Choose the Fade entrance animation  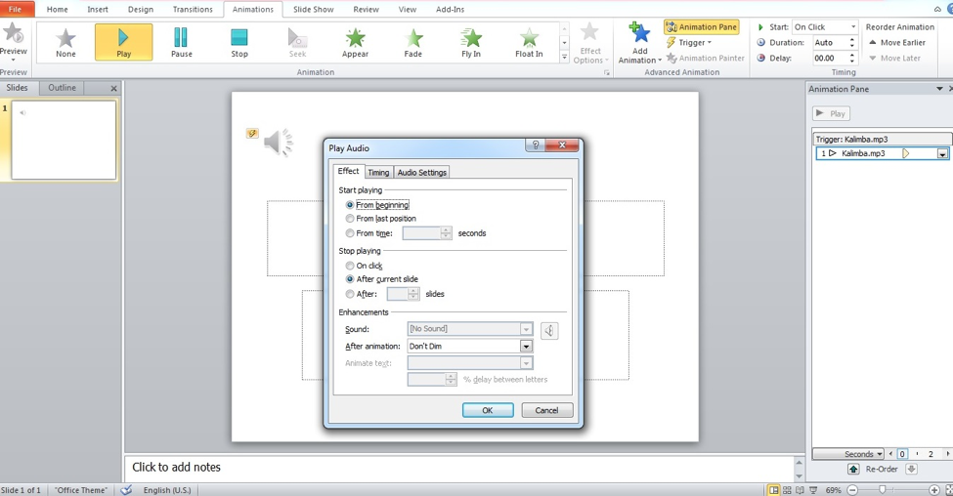pos(413,42)
